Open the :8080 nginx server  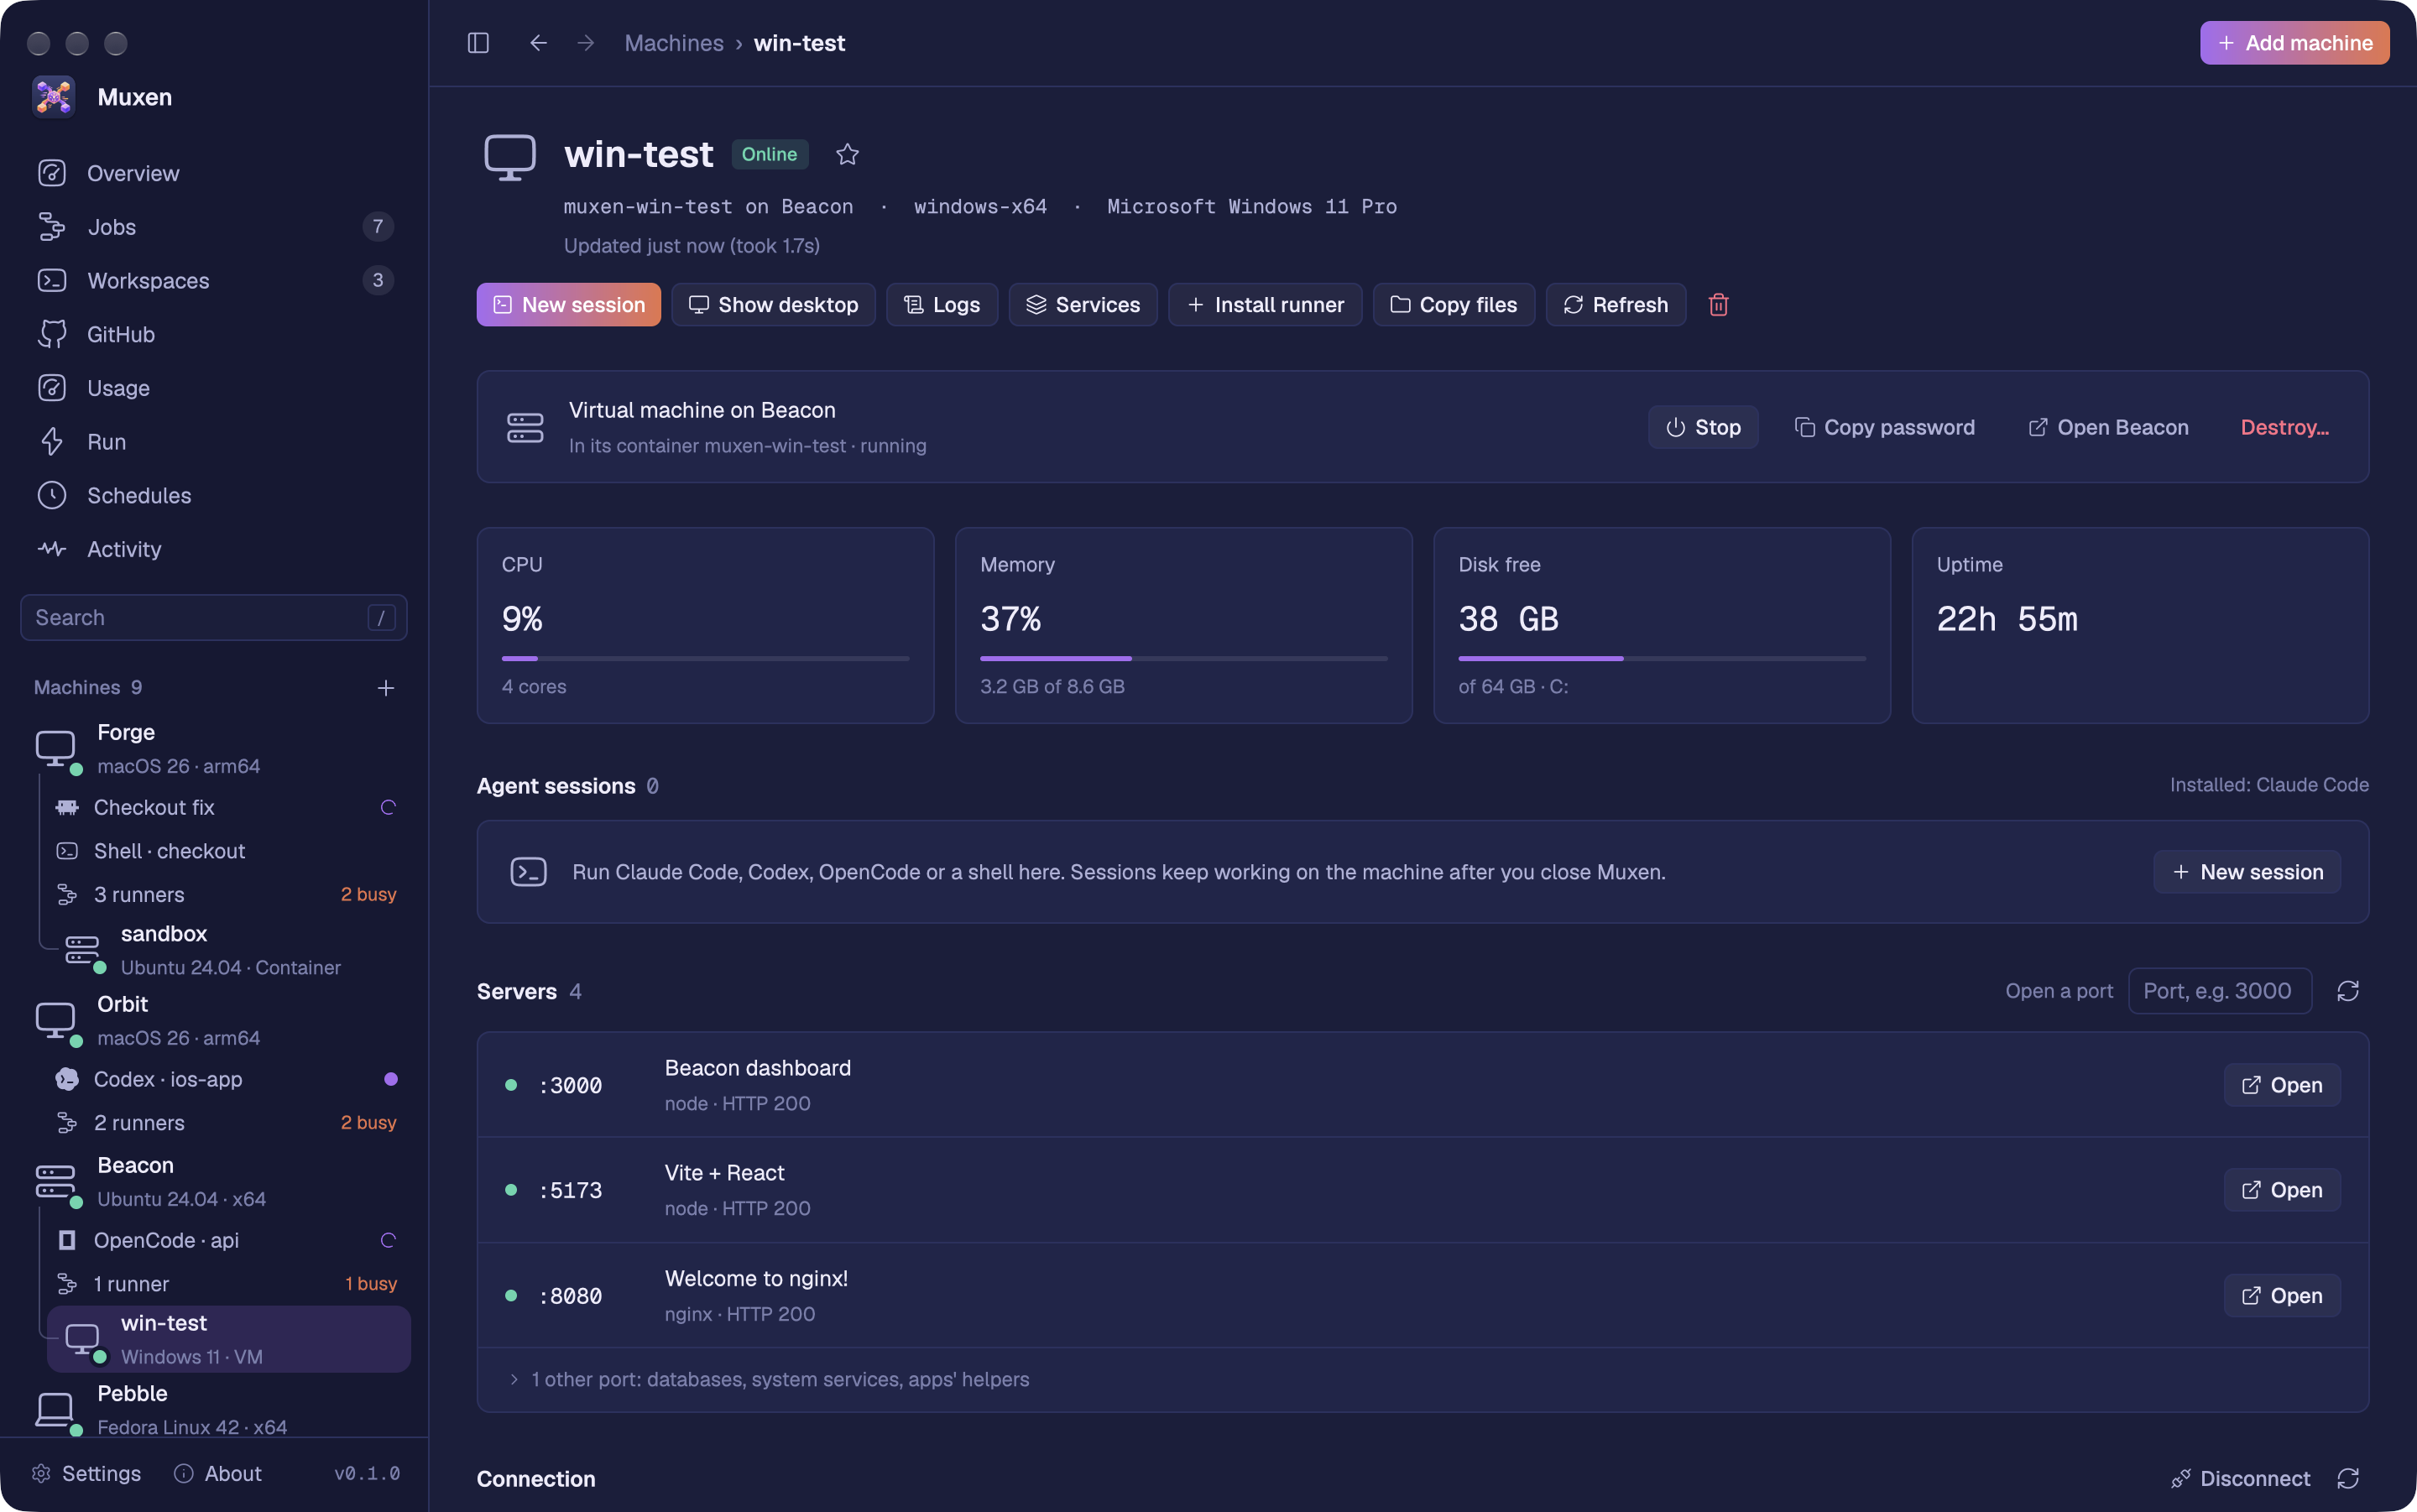[2281, 1295]
